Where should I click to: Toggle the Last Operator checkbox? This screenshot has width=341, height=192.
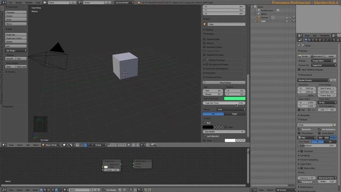click(205, 136)
